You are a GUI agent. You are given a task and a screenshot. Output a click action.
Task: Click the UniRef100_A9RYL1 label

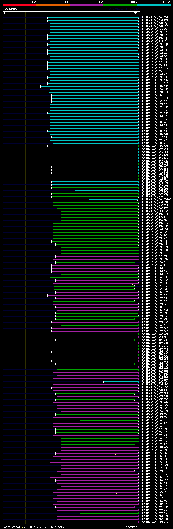click(155, 214)
